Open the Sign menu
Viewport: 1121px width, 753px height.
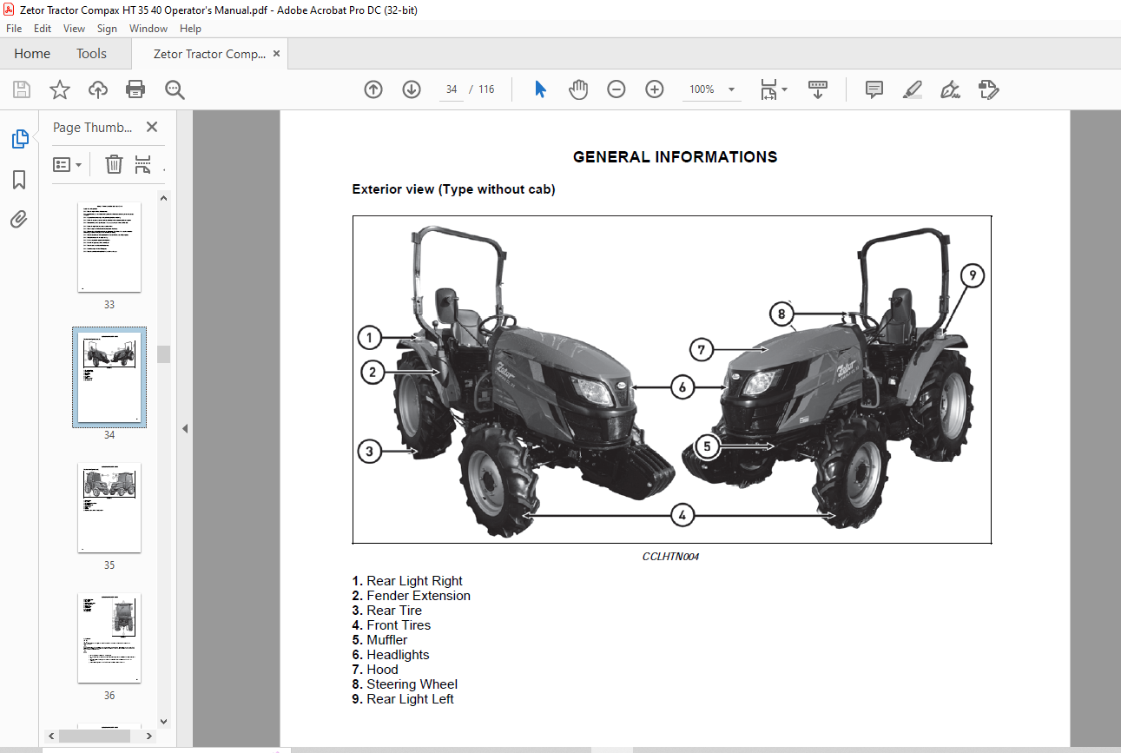pyautogui.click(x=107, y=29)
